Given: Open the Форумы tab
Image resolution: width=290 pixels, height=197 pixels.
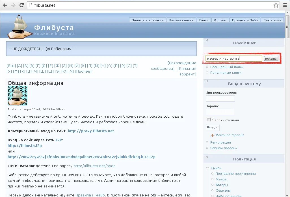Looking at the screenshot, I should [x=220, y=20].
